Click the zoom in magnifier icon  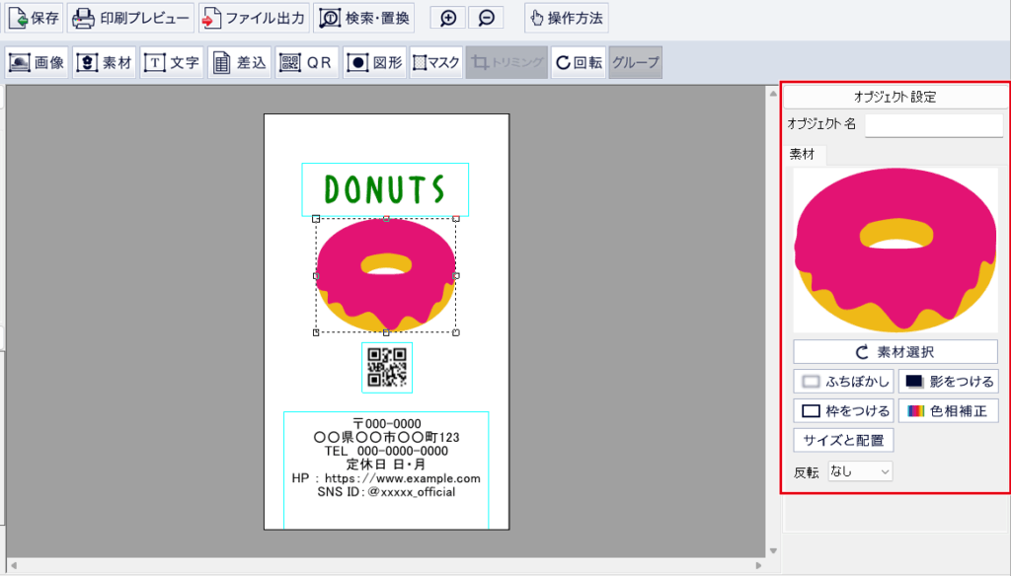click(x=447, y=18)
